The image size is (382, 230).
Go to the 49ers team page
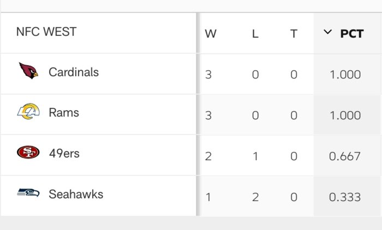(x=64, y=154)
